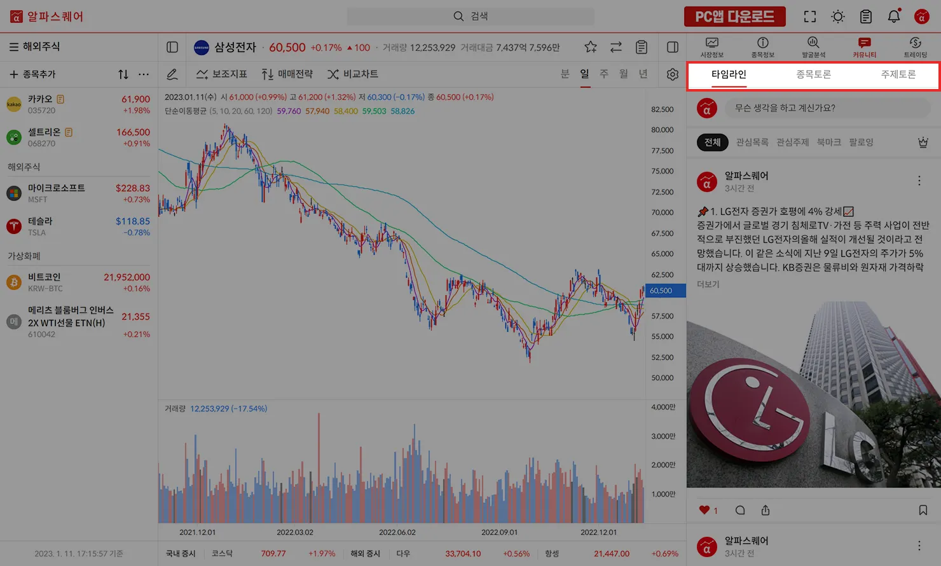Switch to 타임라인 tab

click(x=729, y=74)
